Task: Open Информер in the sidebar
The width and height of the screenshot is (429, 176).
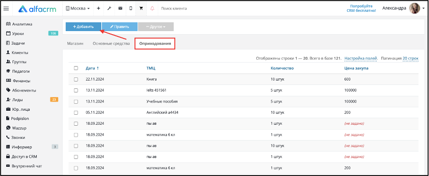Action: [x=19, y=147]
